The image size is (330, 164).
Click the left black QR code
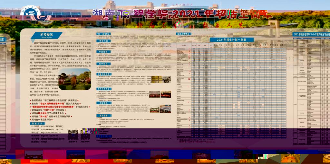point(73,135)
